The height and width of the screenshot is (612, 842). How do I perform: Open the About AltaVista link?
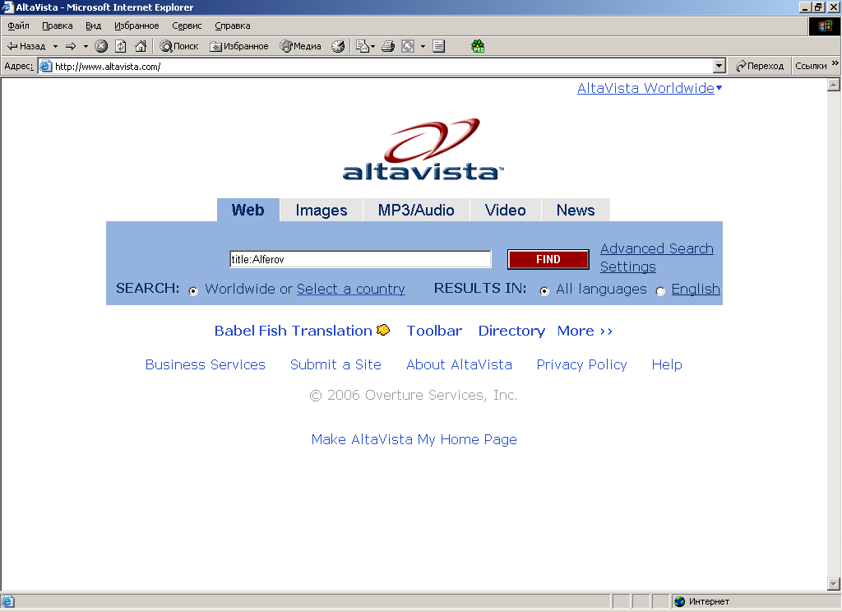pyautogui.click(x=459, y=365)
